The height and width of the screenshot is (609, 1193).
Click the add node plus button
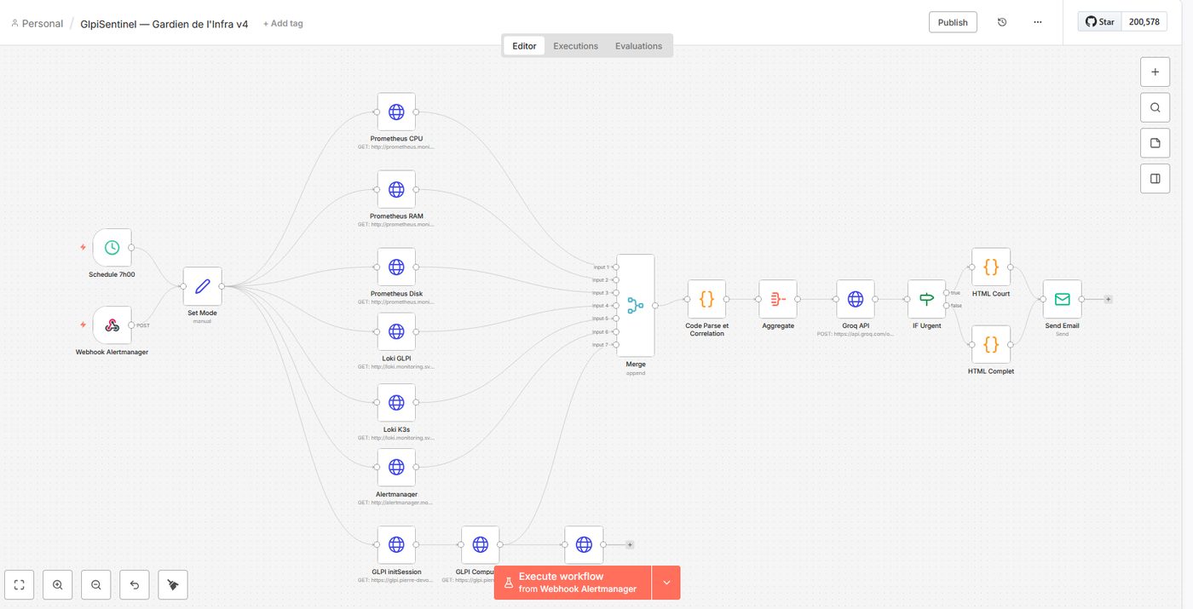pyautogui.click(x=1155, y=72)
